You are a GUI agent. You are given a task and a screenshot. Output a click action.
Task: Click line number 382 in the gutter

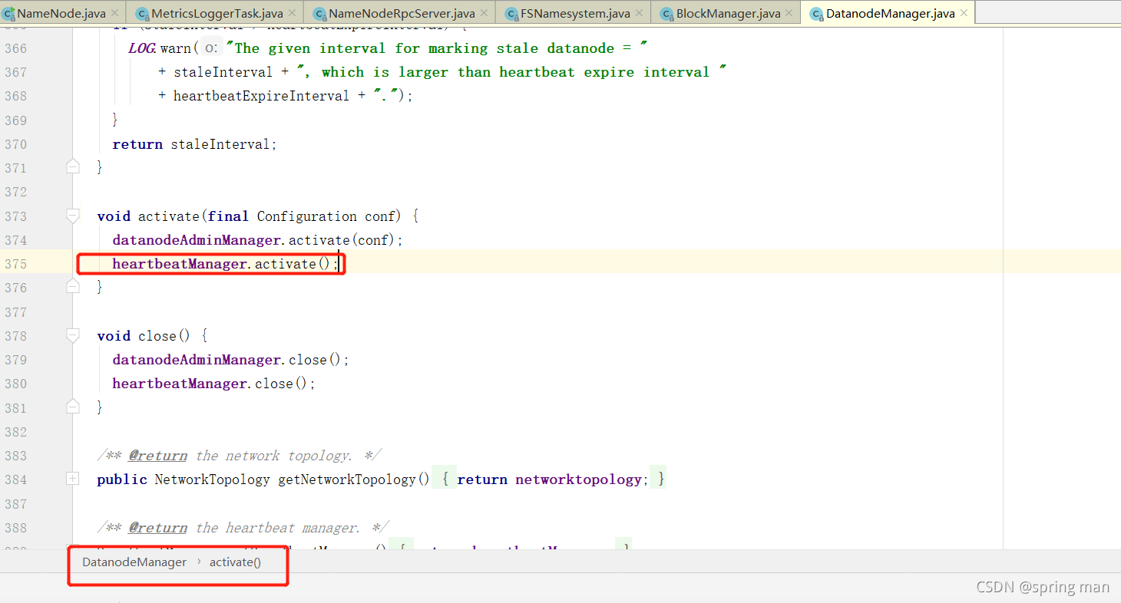click(15, 432)
